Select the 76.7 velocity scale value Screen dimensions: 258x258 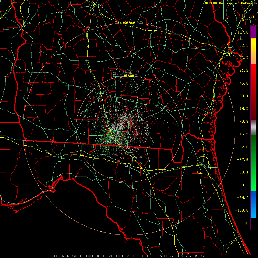(x=244, y=58)
